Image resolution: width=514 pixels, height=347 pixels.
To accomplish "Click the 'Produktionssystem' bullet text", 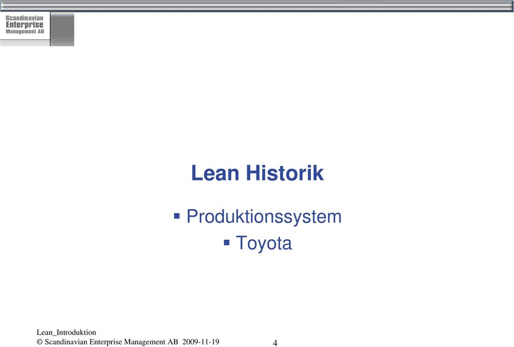I will (x=264, y=217).
